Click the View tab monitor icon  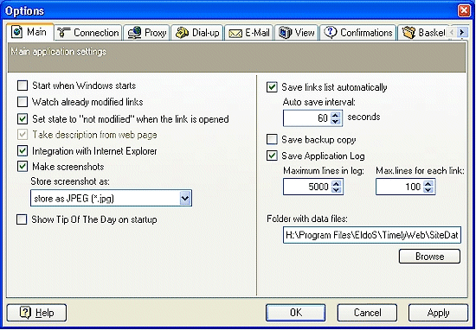point(285,33)
